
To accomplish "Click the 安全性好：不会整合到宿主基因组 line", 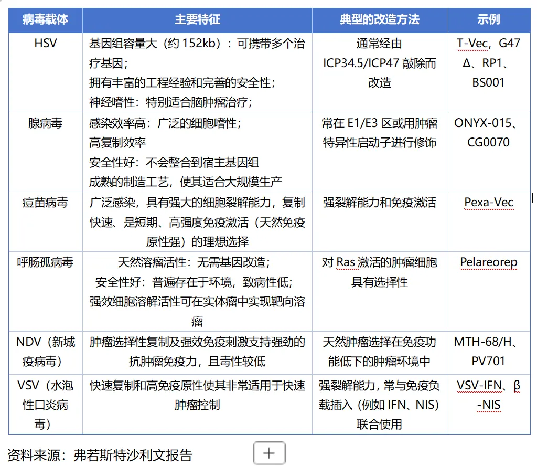I will click(174, 162).
